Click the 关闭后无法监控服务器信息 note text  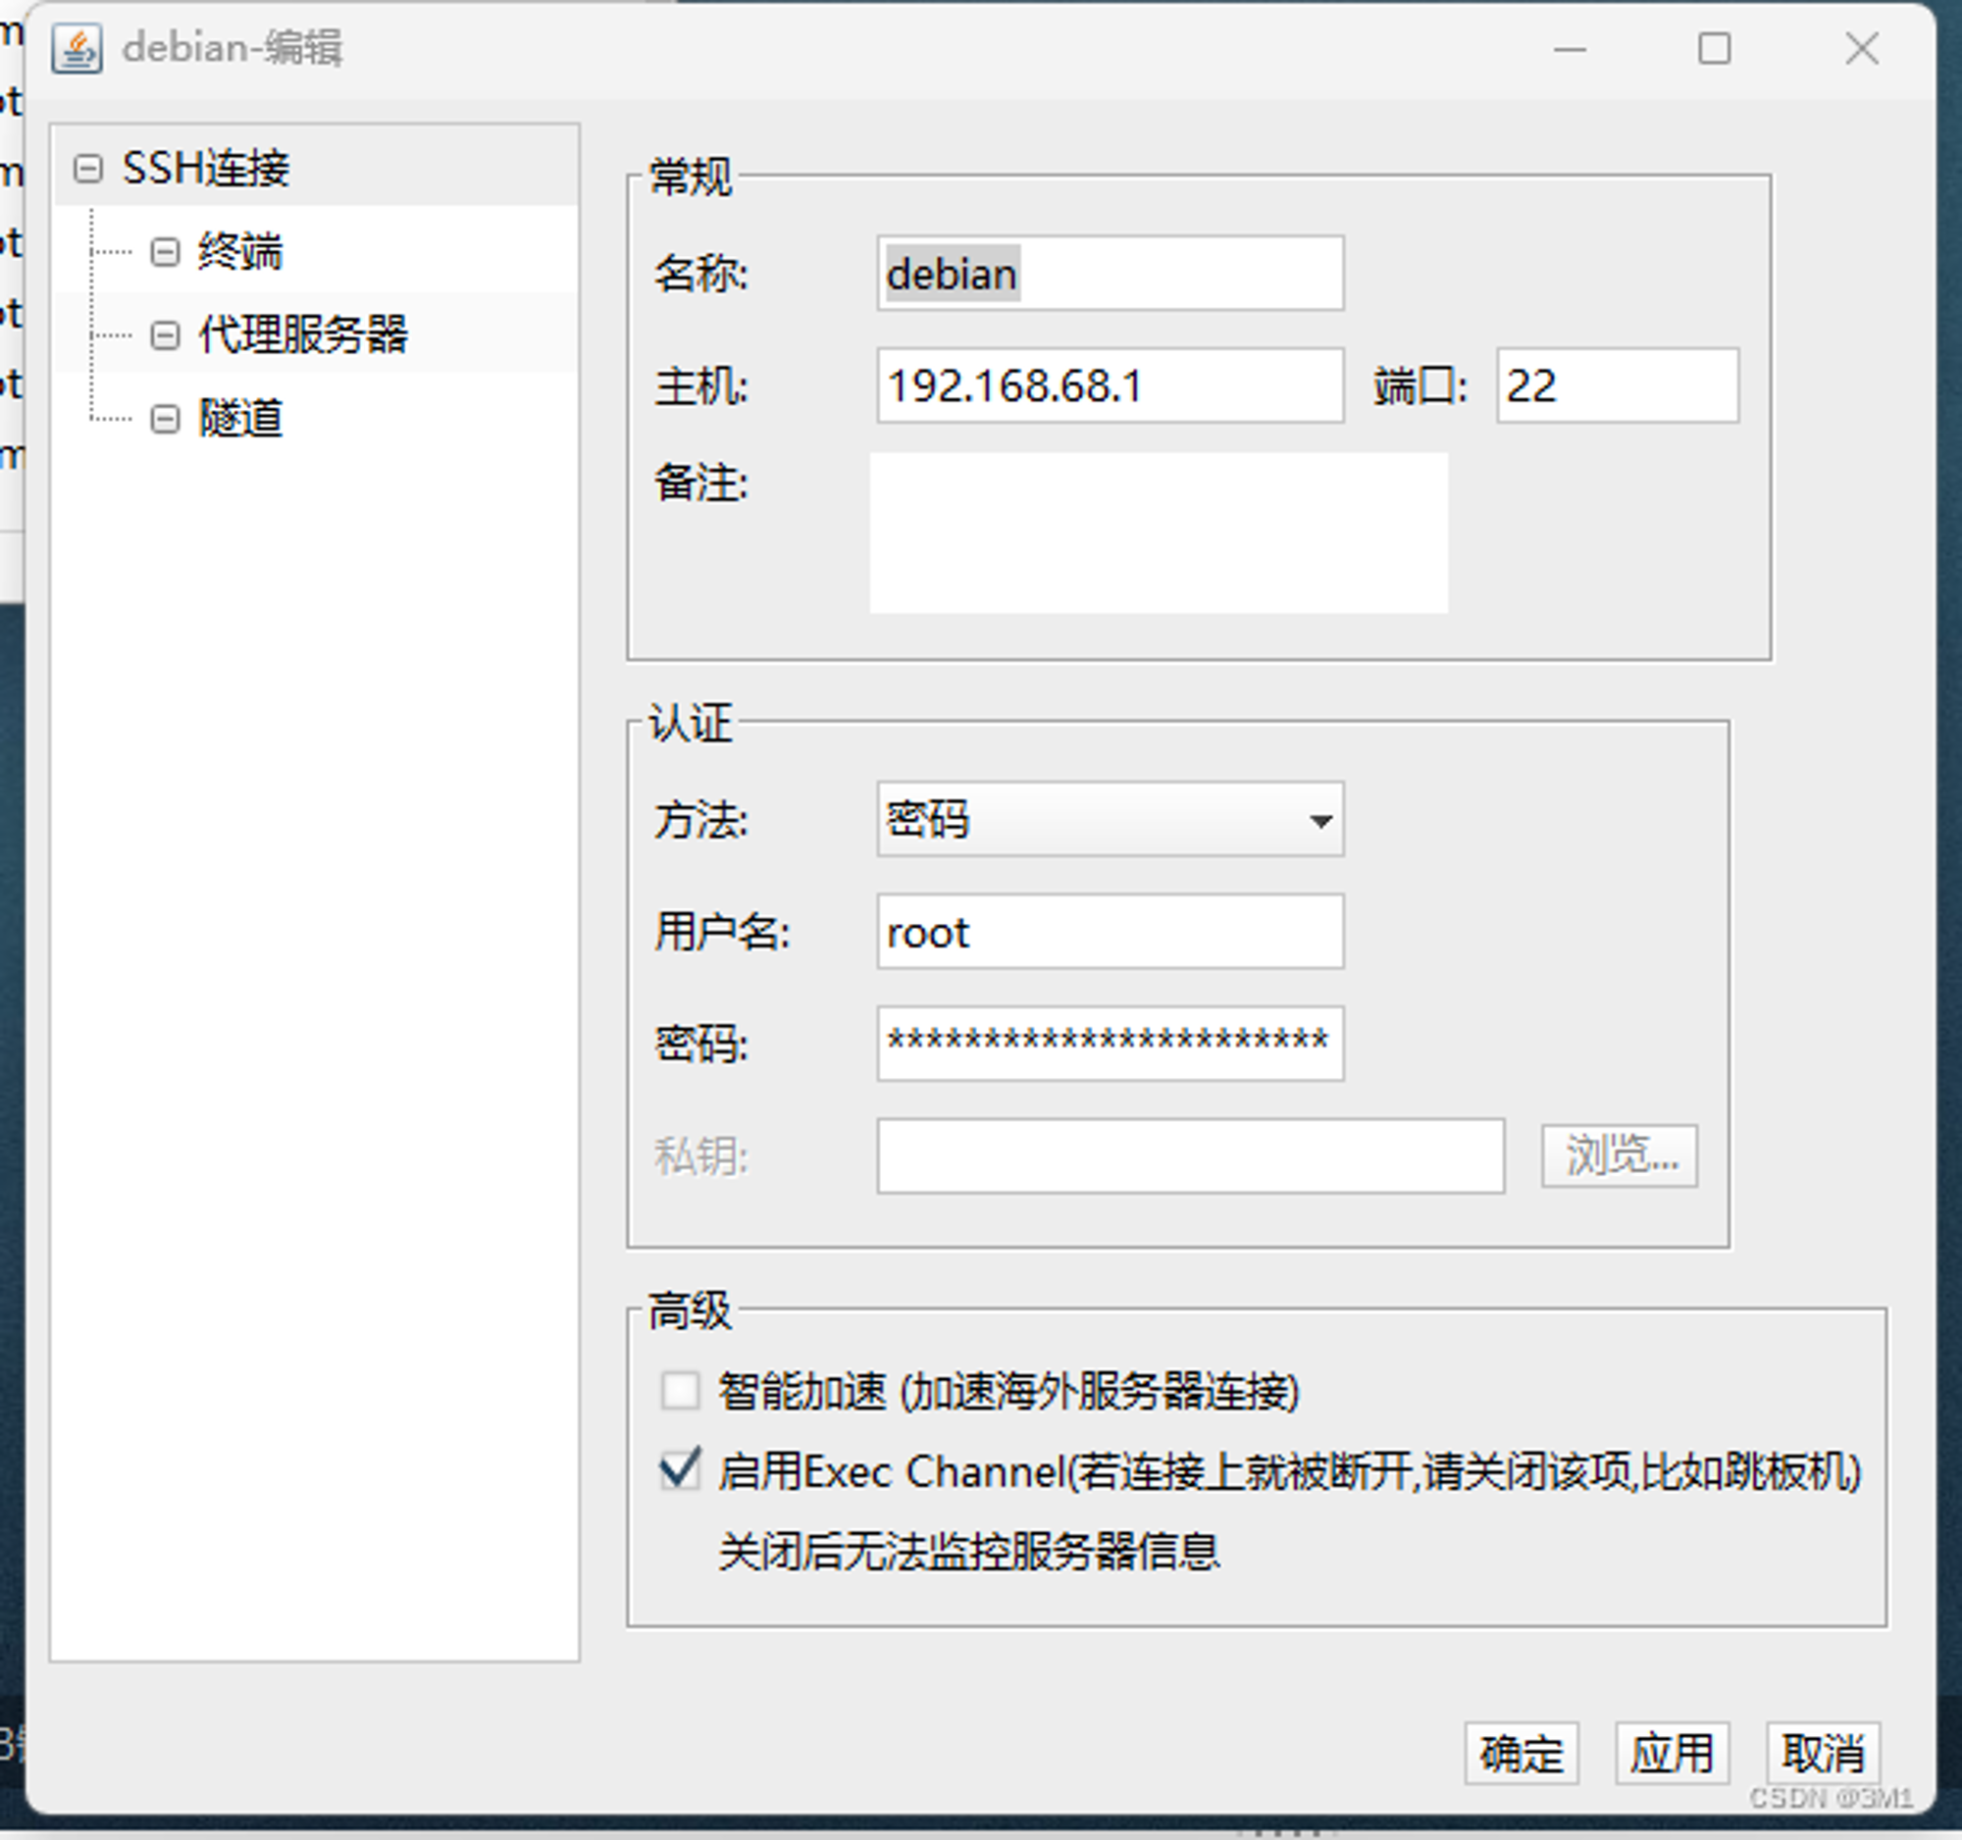click(969, 1552)
